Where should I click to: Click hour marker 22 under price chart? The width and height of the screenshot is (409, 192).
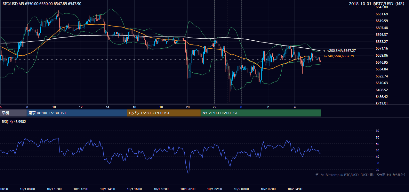tap(214, 107)
